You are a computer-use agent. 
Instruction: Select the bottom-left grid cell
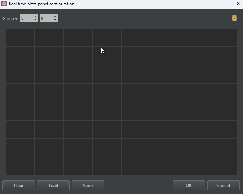pyautogui.click(x=20, y=166)
